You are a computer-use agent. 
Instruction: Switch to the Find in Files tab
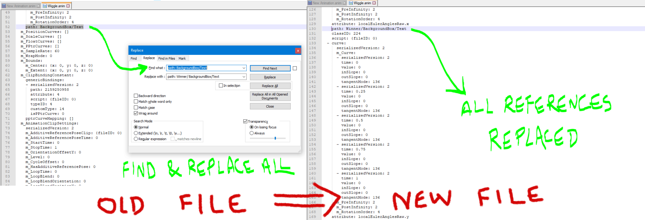[x=167, y=59]
